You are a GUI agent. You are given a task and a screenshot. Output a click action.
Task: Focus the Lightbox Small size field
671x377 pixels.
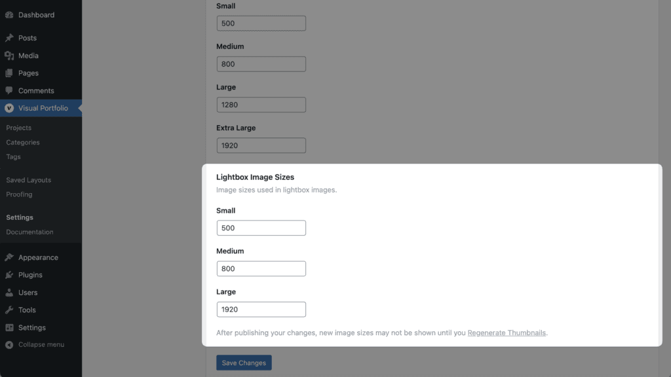[261, 228]
